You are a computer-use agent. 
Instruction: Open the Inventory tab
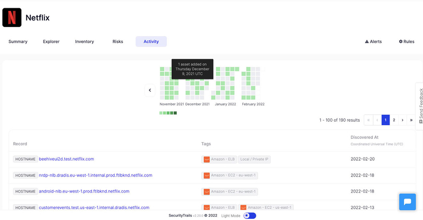pos(85,42)
